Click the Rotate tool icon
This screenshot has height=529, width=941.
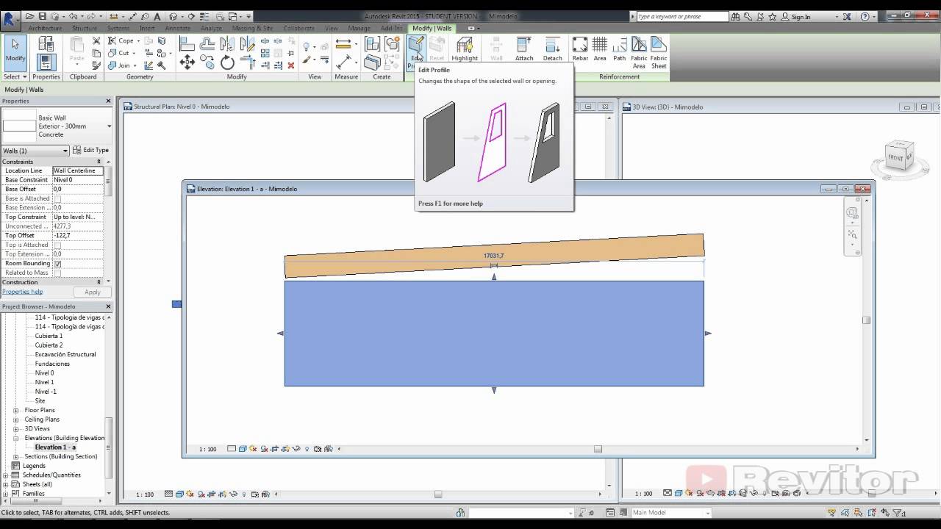click(x=227, y=63)
